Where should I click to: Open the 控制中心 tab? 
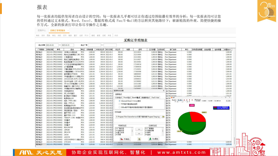pyautogui.click(x=41, y=30)
